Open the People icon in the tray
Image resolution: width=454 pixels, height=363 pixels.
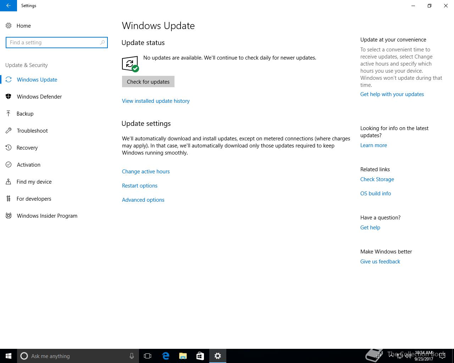click(378, 356)
